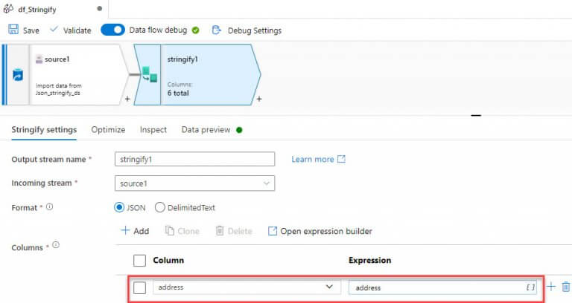The image size is (572, 303).
Task: Click the Validate checkmark button
Action: (70, 30)
